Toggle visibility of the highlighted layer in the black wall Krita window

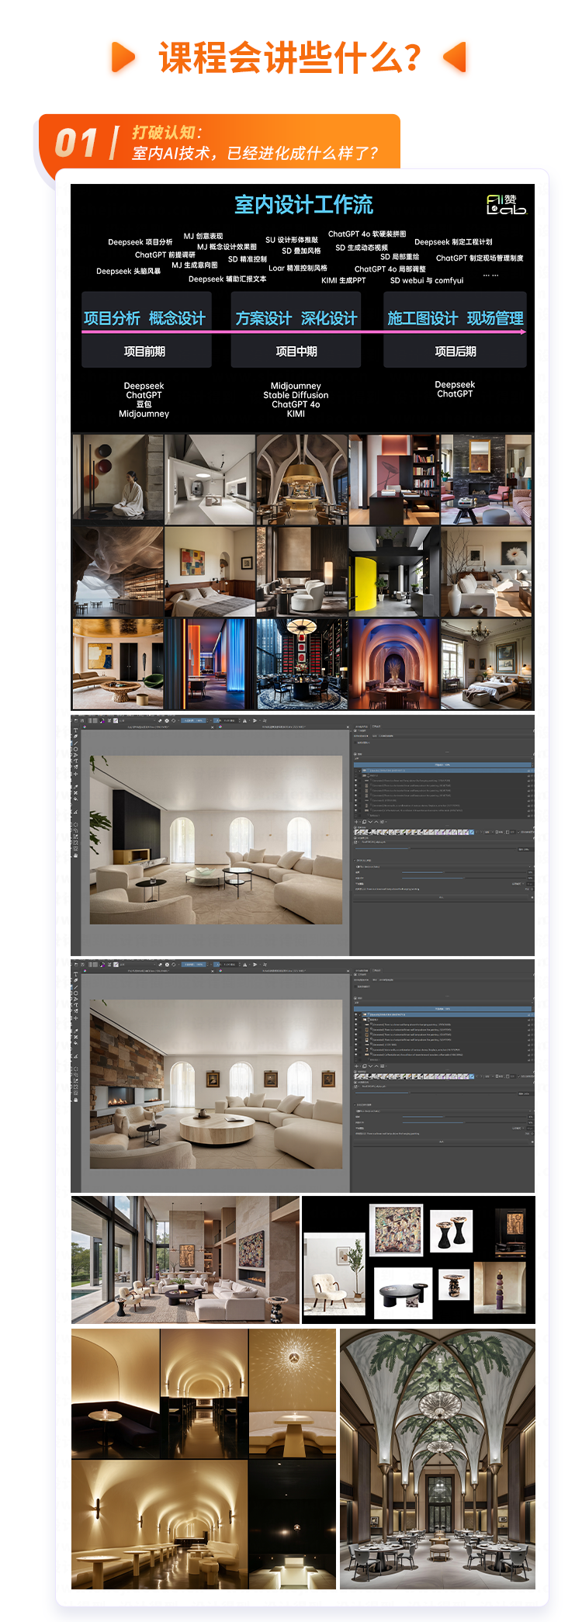357,771
